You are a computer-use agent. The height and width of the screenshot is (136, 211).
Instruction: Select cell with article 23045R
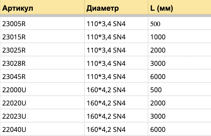point(42,76)
